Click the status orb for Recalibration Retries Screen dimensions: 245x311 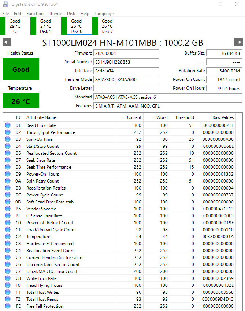coord(8,188)
